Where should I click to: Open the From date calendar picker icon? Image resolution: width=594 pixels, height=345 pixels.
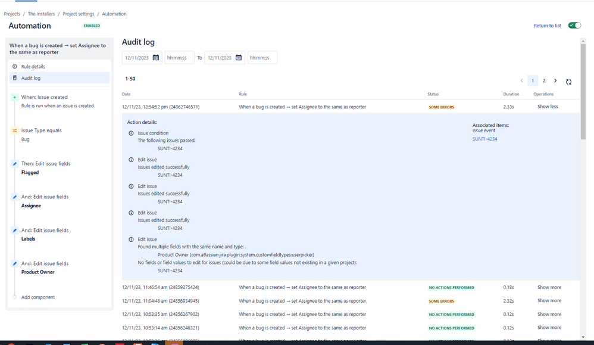coord(156,58)
